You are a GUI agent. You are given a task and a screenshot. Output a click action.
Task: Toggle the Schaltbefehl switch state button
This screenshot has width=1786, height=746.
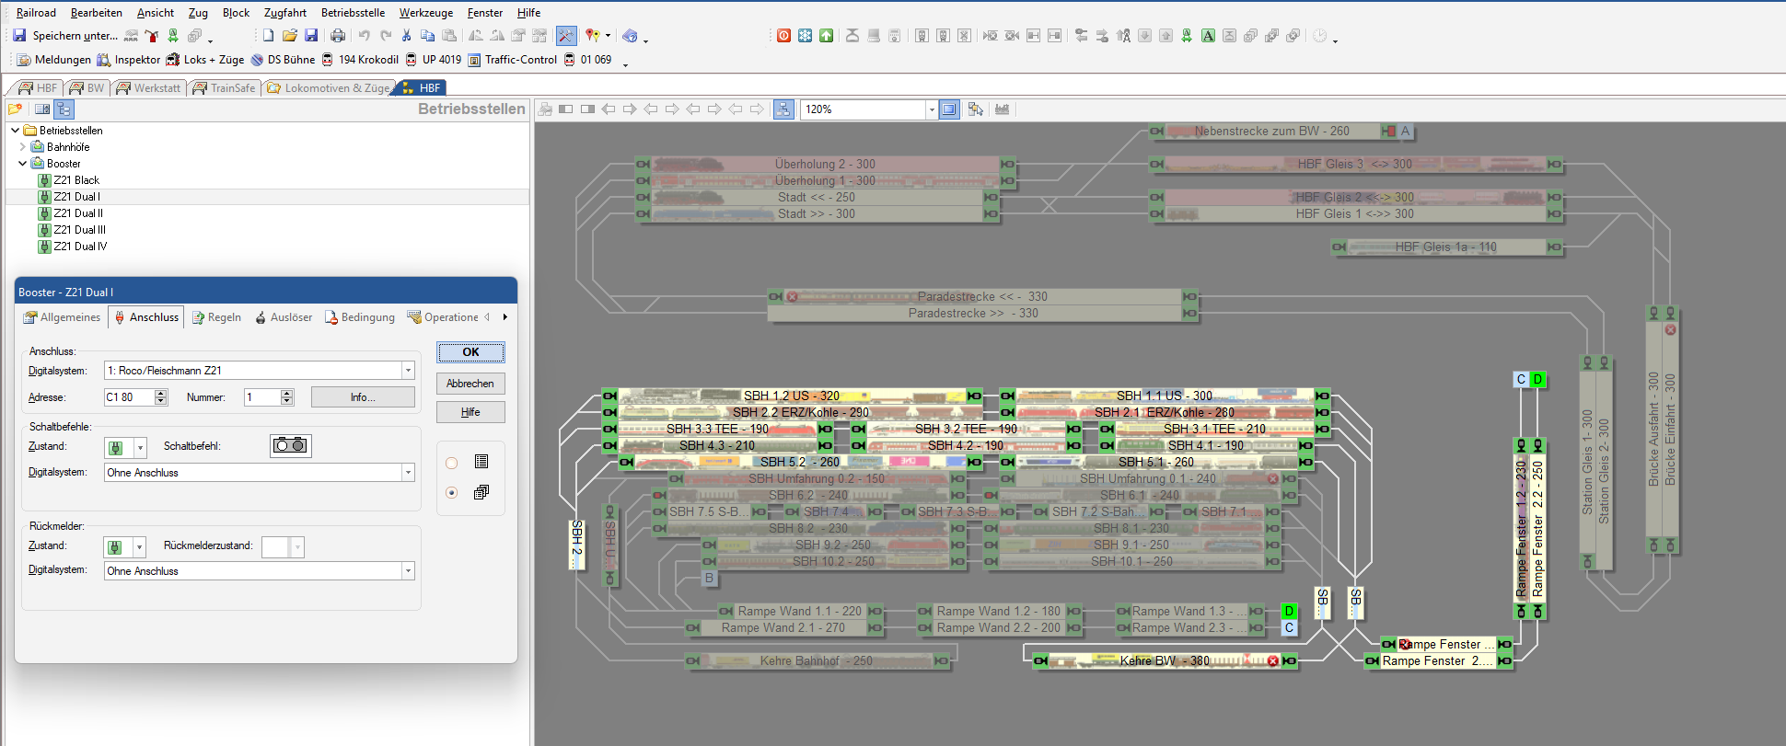tap(290, 446)
